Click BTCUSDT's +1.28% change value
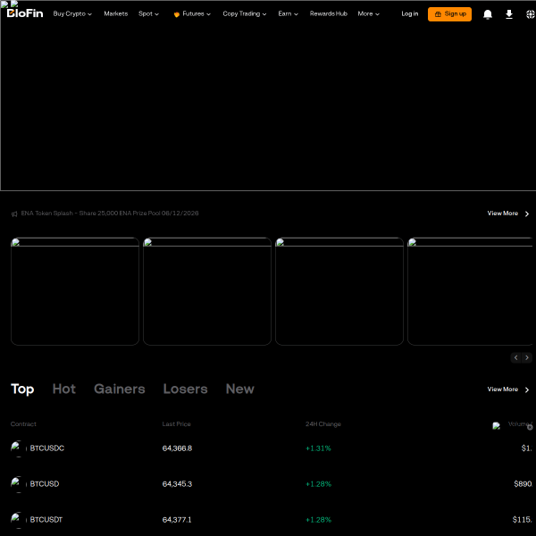The width and height of the screenshot is (536, 536). coord(318,520)
